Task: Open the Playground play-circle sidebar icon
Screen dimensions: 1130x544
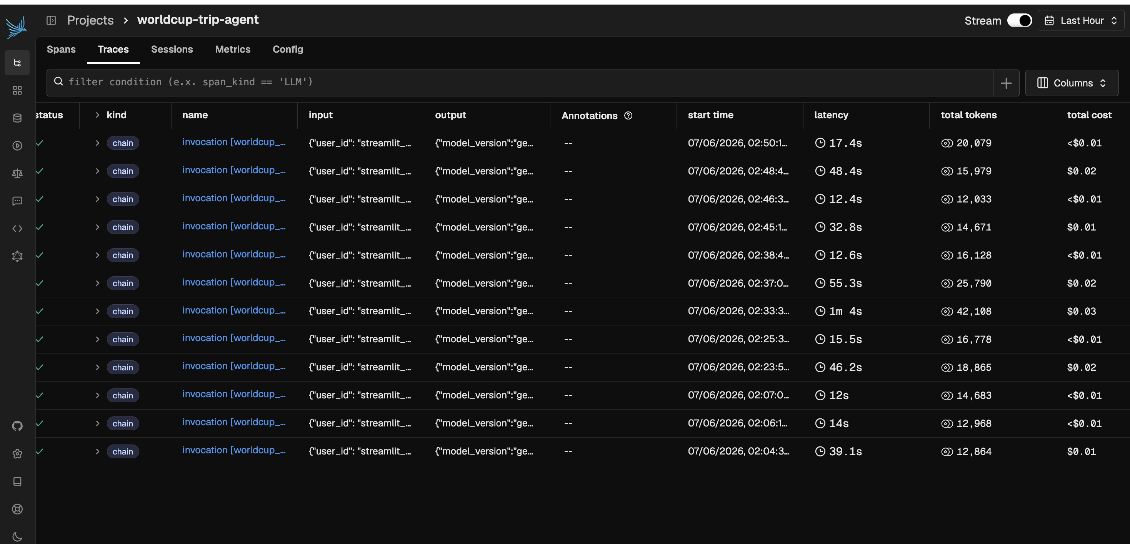Action: (x=17, y=146)
